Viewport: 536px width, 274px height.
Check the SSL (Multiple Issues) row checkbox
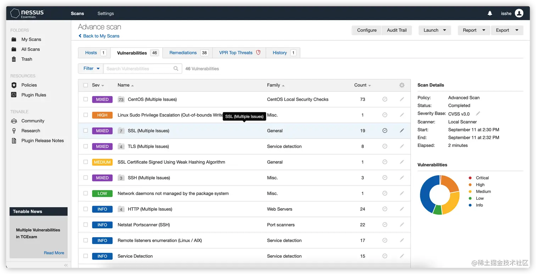click(85, 131)
